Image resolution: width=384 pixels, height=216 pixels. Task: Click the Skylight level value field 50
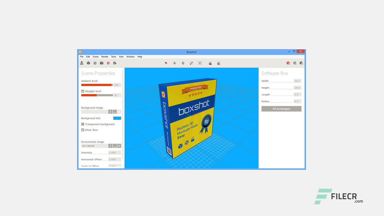point(117,95)
